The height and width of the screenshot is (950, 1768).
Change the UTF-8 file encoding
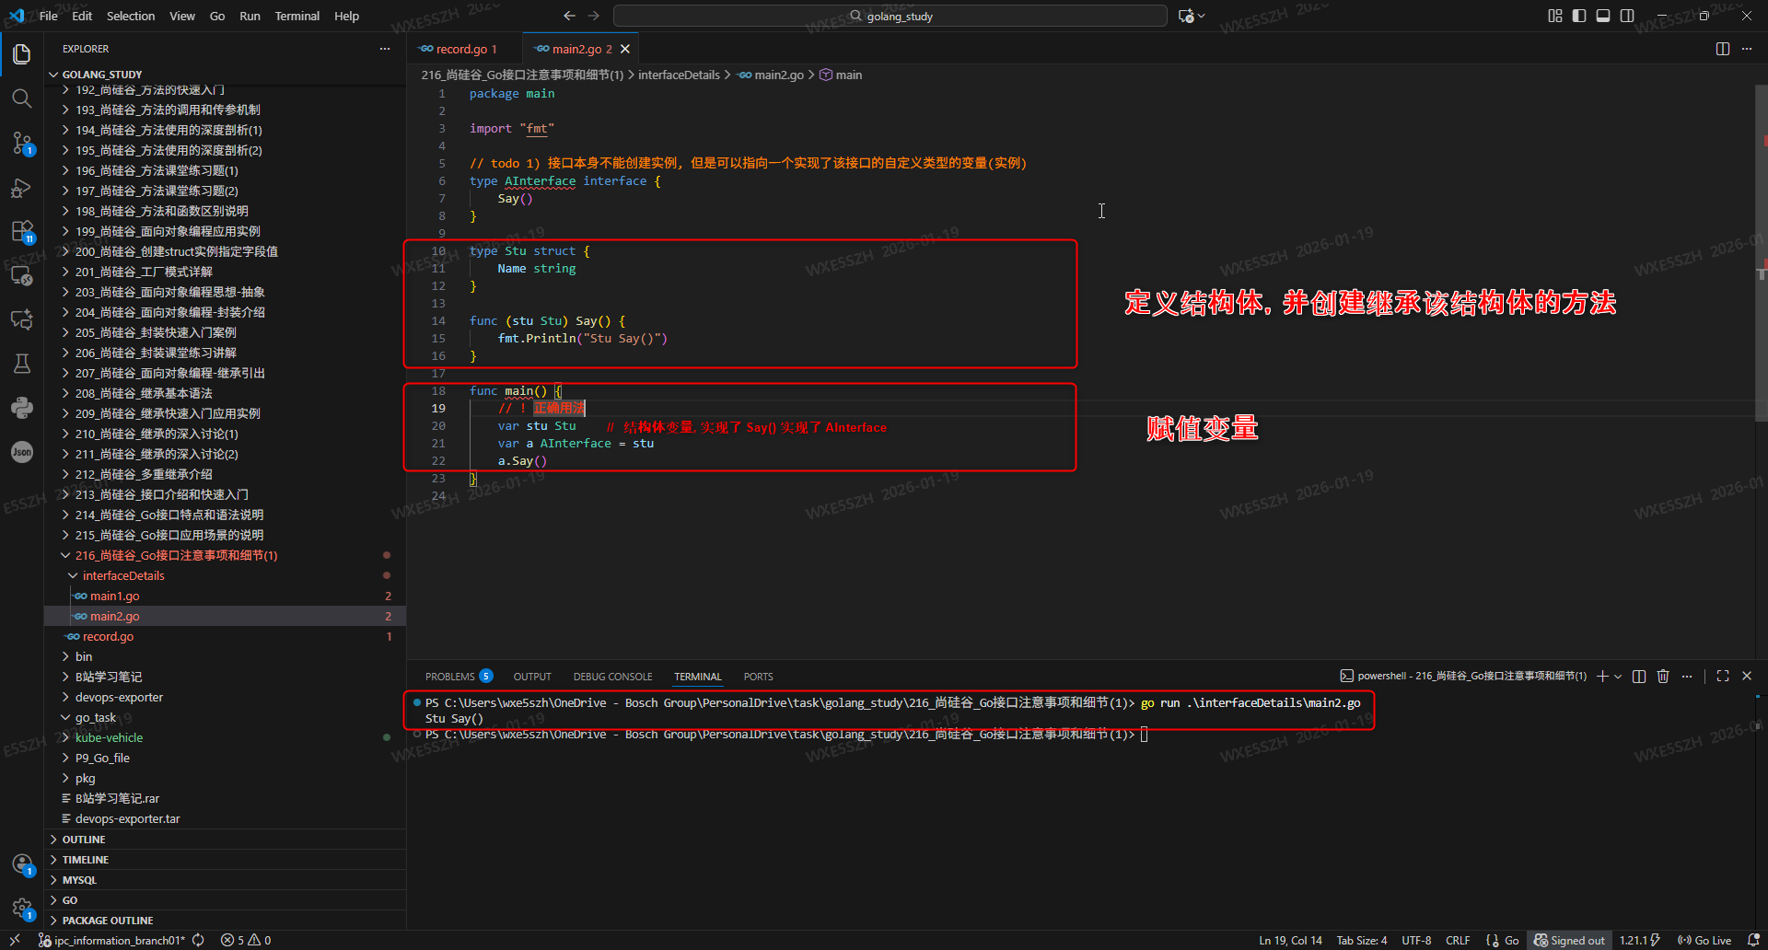pos(1416,941)
